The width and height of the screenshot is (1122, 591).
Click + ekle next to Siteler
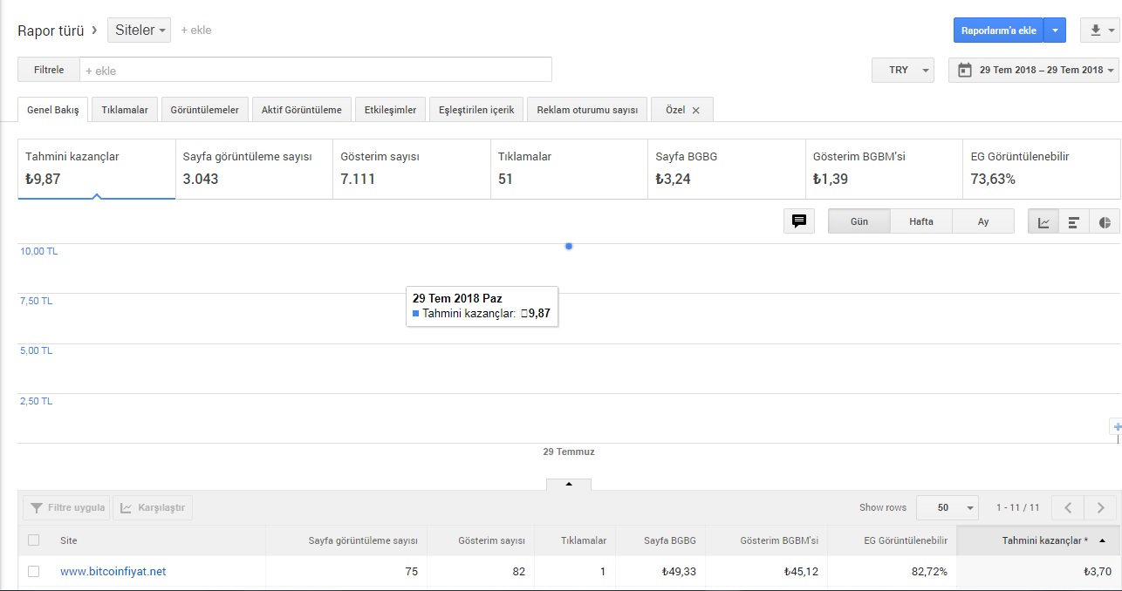point(196,30)
